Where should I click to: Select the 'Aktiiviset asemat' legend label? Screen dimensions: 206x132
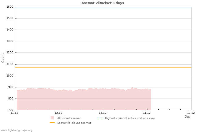pos(69,118)
